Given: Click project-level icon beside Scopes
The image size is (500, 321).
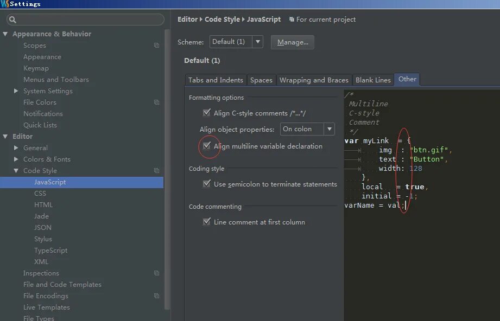Looking at the screenshot, I should 156,46.
